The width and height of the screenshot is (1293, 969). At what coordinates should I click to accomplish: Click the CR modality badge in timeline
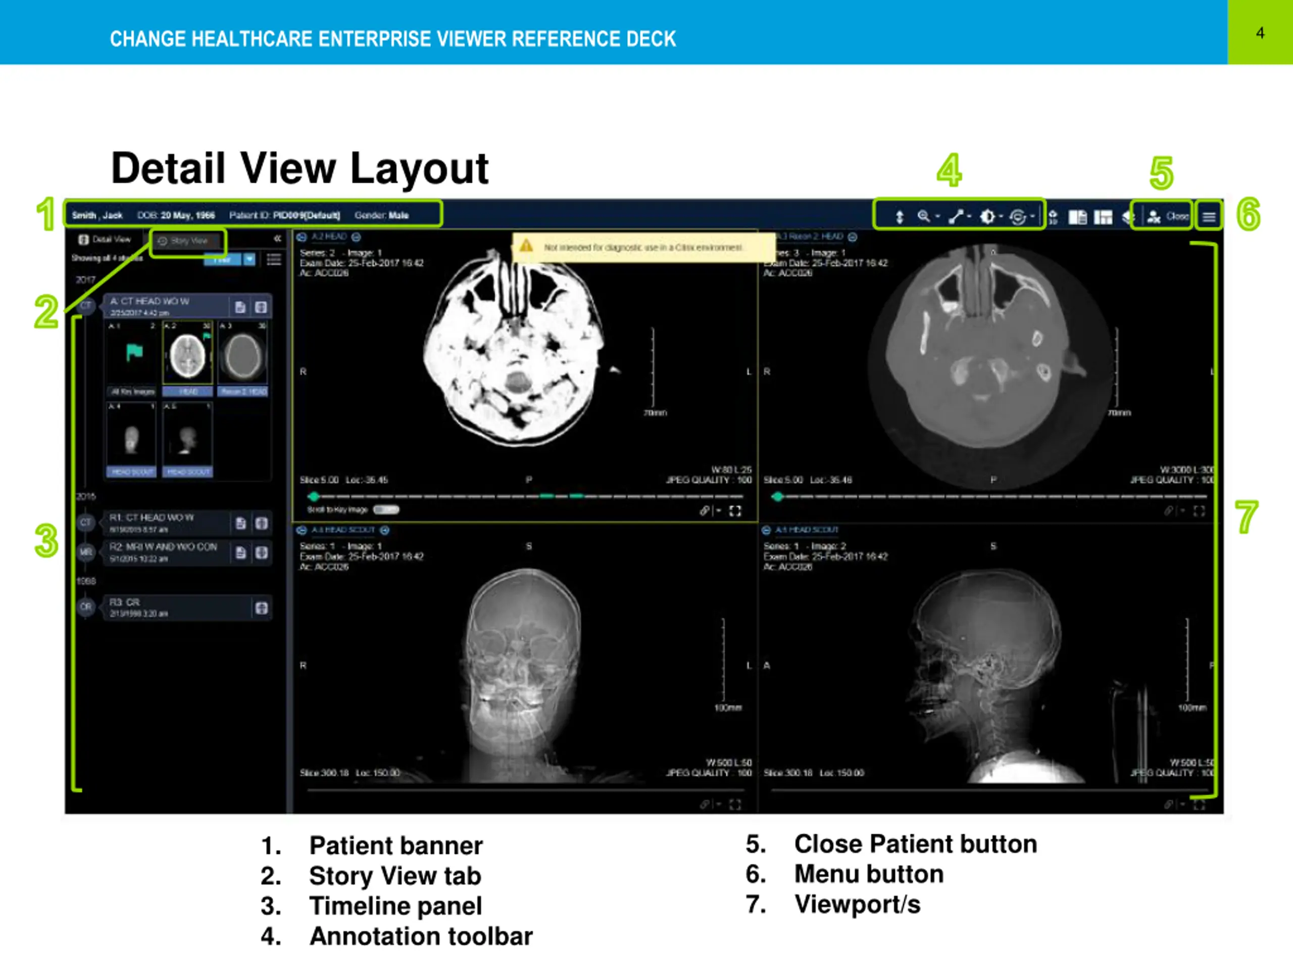[86, 607]
